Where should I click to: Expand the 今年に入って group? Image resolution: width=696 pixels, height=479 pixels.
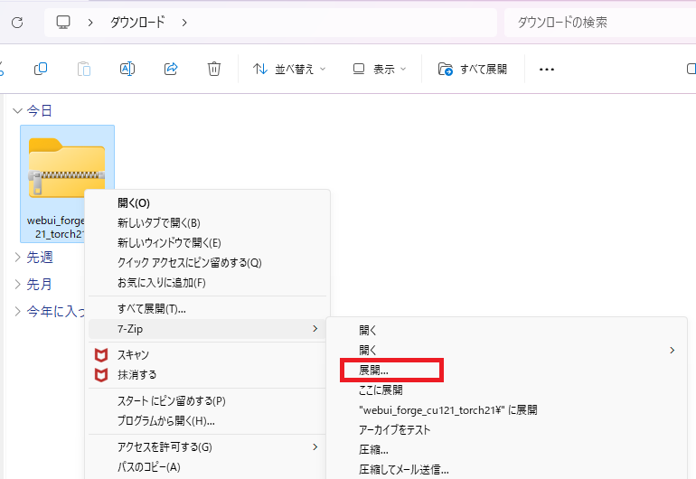point(18,311)
